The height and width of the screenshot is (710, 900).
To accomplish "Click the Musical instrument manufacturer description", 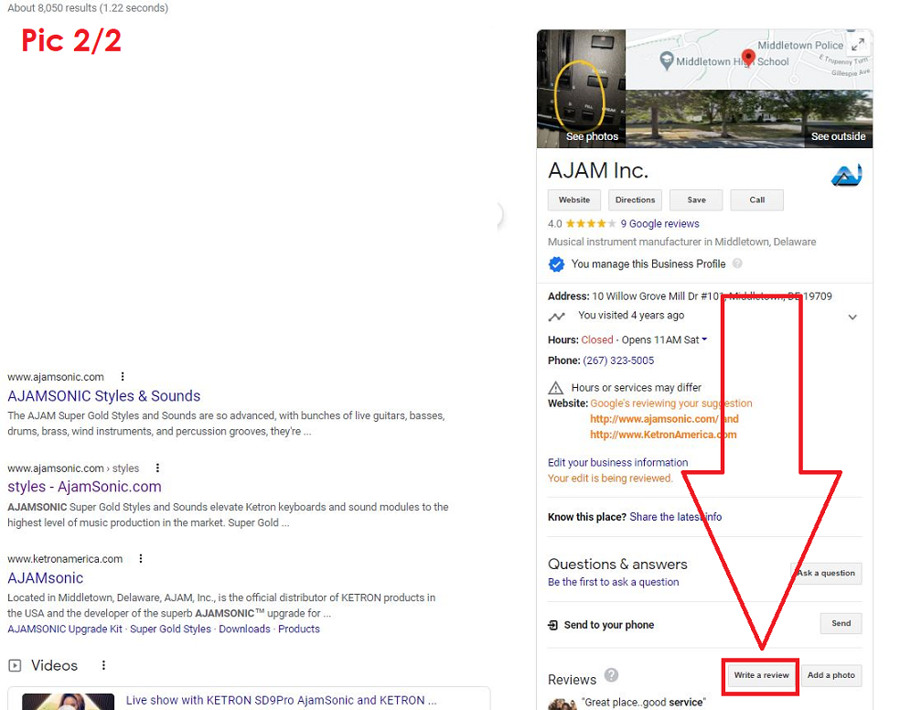I will point(682,242).
